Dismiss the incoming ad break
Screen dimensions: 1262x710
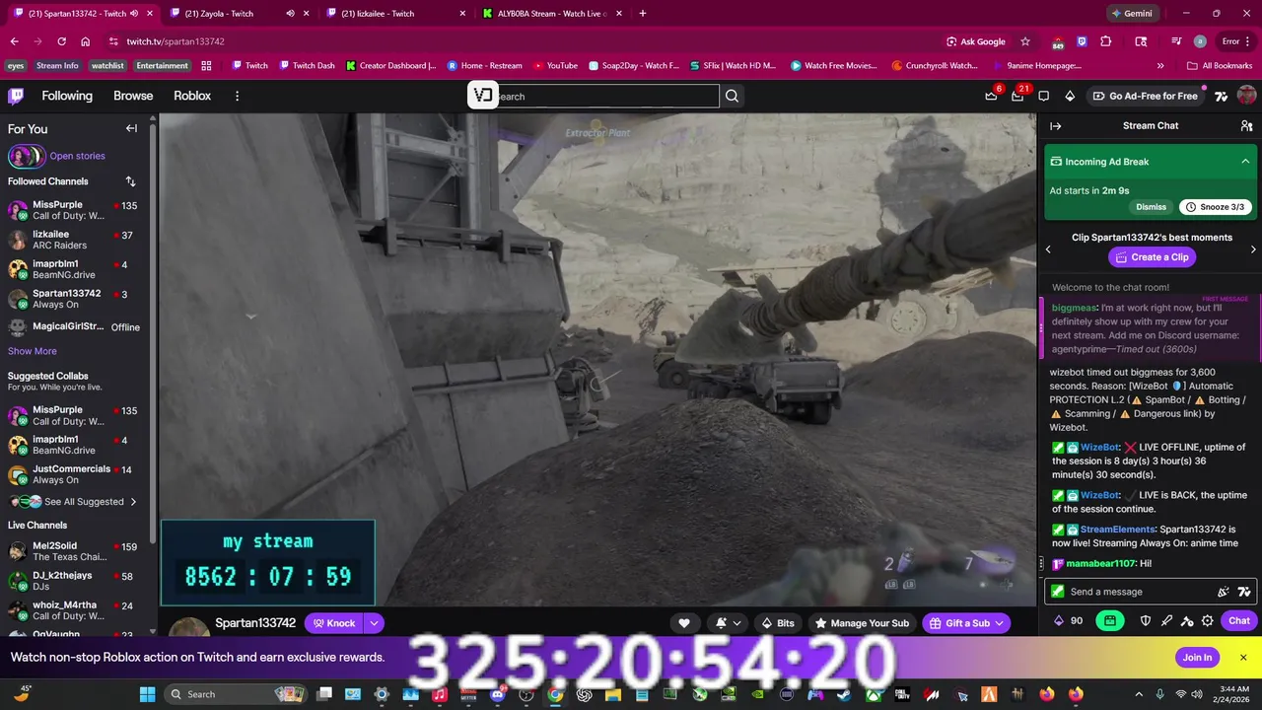(x=1151, y=207)
